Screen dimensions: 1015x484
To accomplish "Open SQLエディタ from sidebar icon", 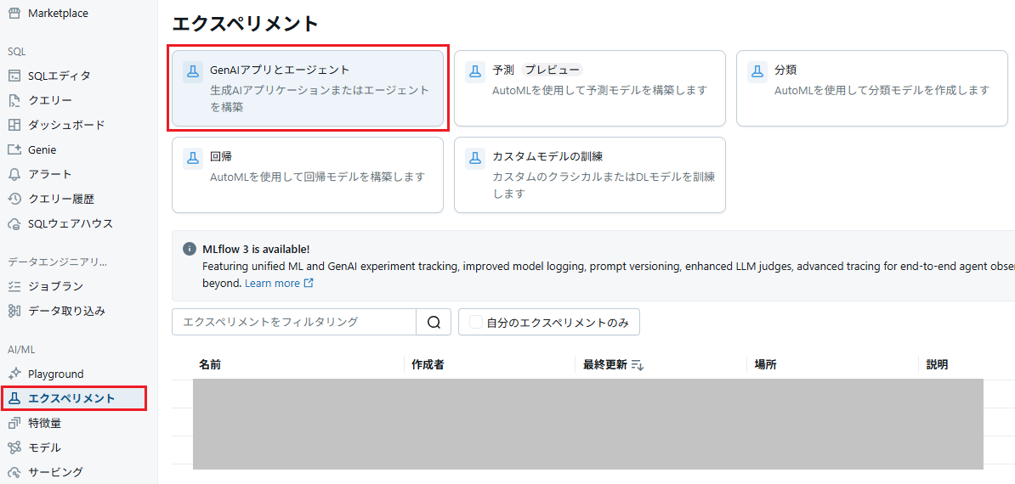I will (14, 76).
